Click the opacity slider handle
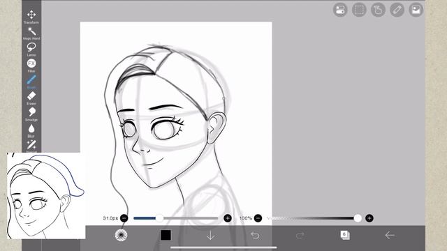This screenshot has height=251, width=447. pos(358,218)
